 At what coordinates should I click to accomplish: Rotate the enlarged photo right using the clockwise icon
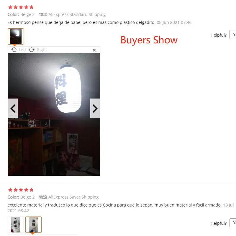pos(32,50)
